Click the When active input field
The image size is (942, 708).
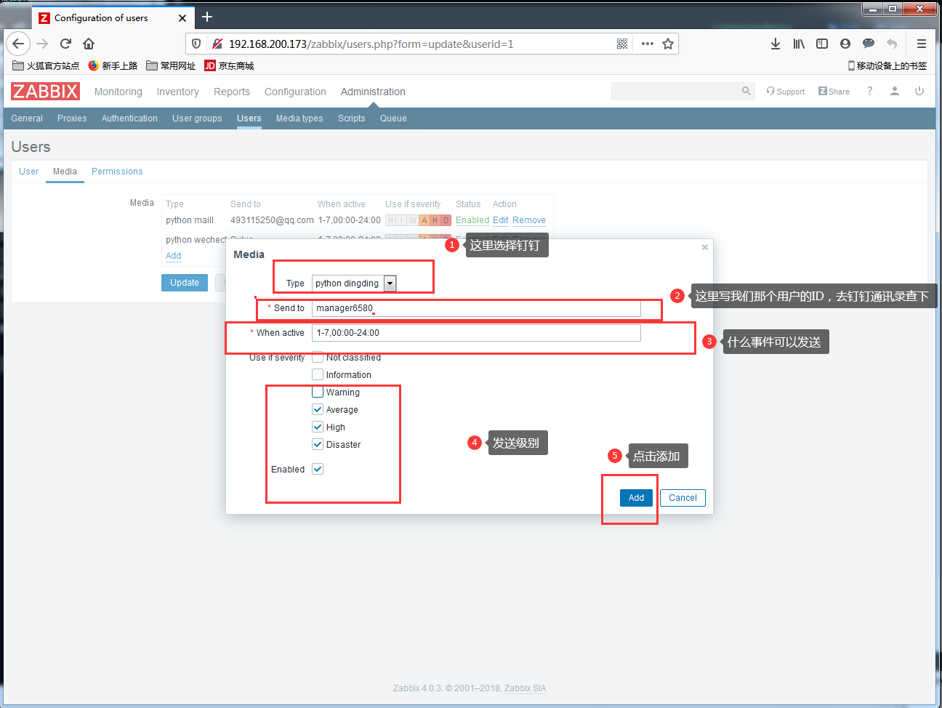click(476, 333)
